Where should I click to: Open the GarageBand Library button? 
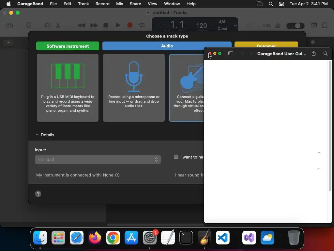pyautogui.click(x=9, y=25)
